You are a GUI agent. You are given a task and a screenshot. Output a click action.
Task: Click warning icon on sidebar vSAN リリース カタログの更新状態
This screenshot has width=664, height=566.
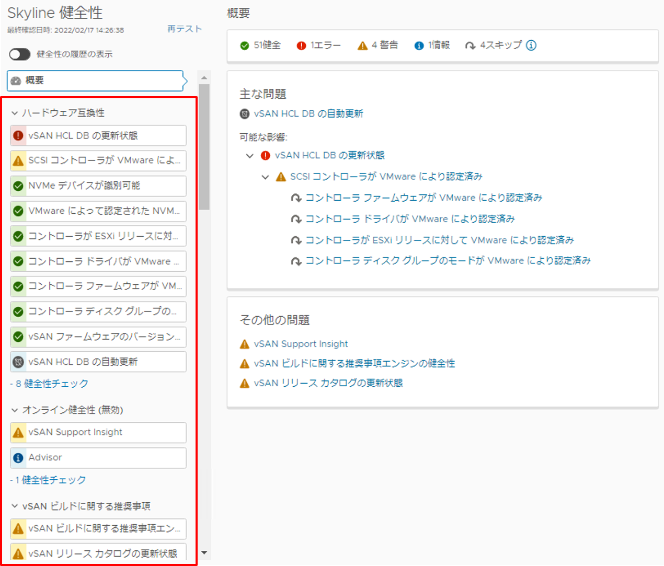[18, 553]
